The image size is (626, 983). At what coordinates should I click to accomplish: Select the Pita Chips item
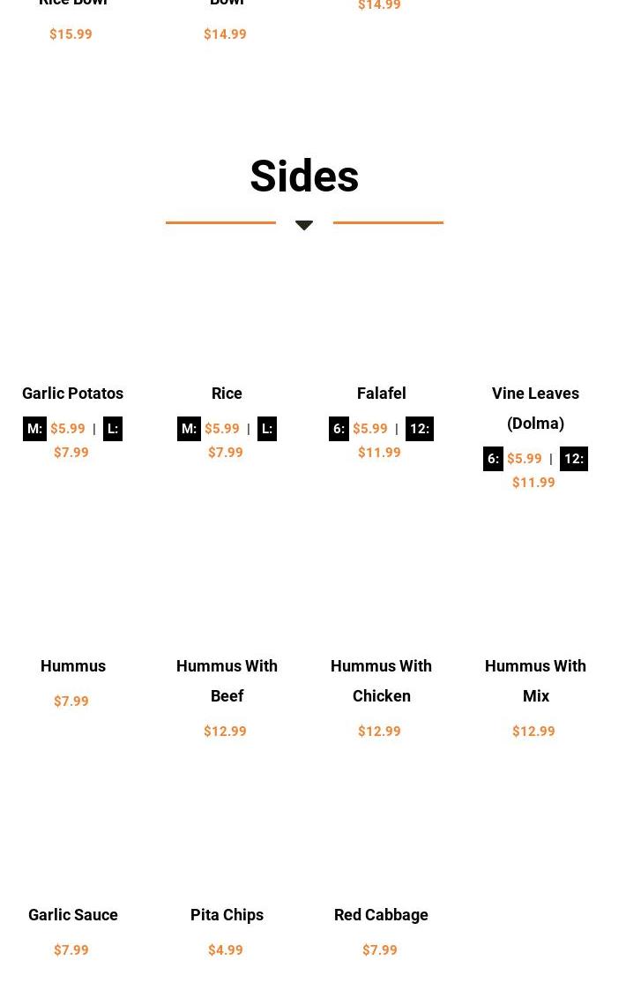coord(227,915)
